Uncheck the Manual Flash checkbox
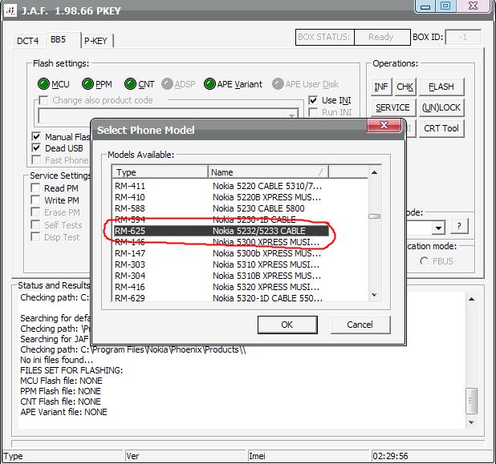The height and width of the screenshot is (464, 496). click(x=36, y=136)
